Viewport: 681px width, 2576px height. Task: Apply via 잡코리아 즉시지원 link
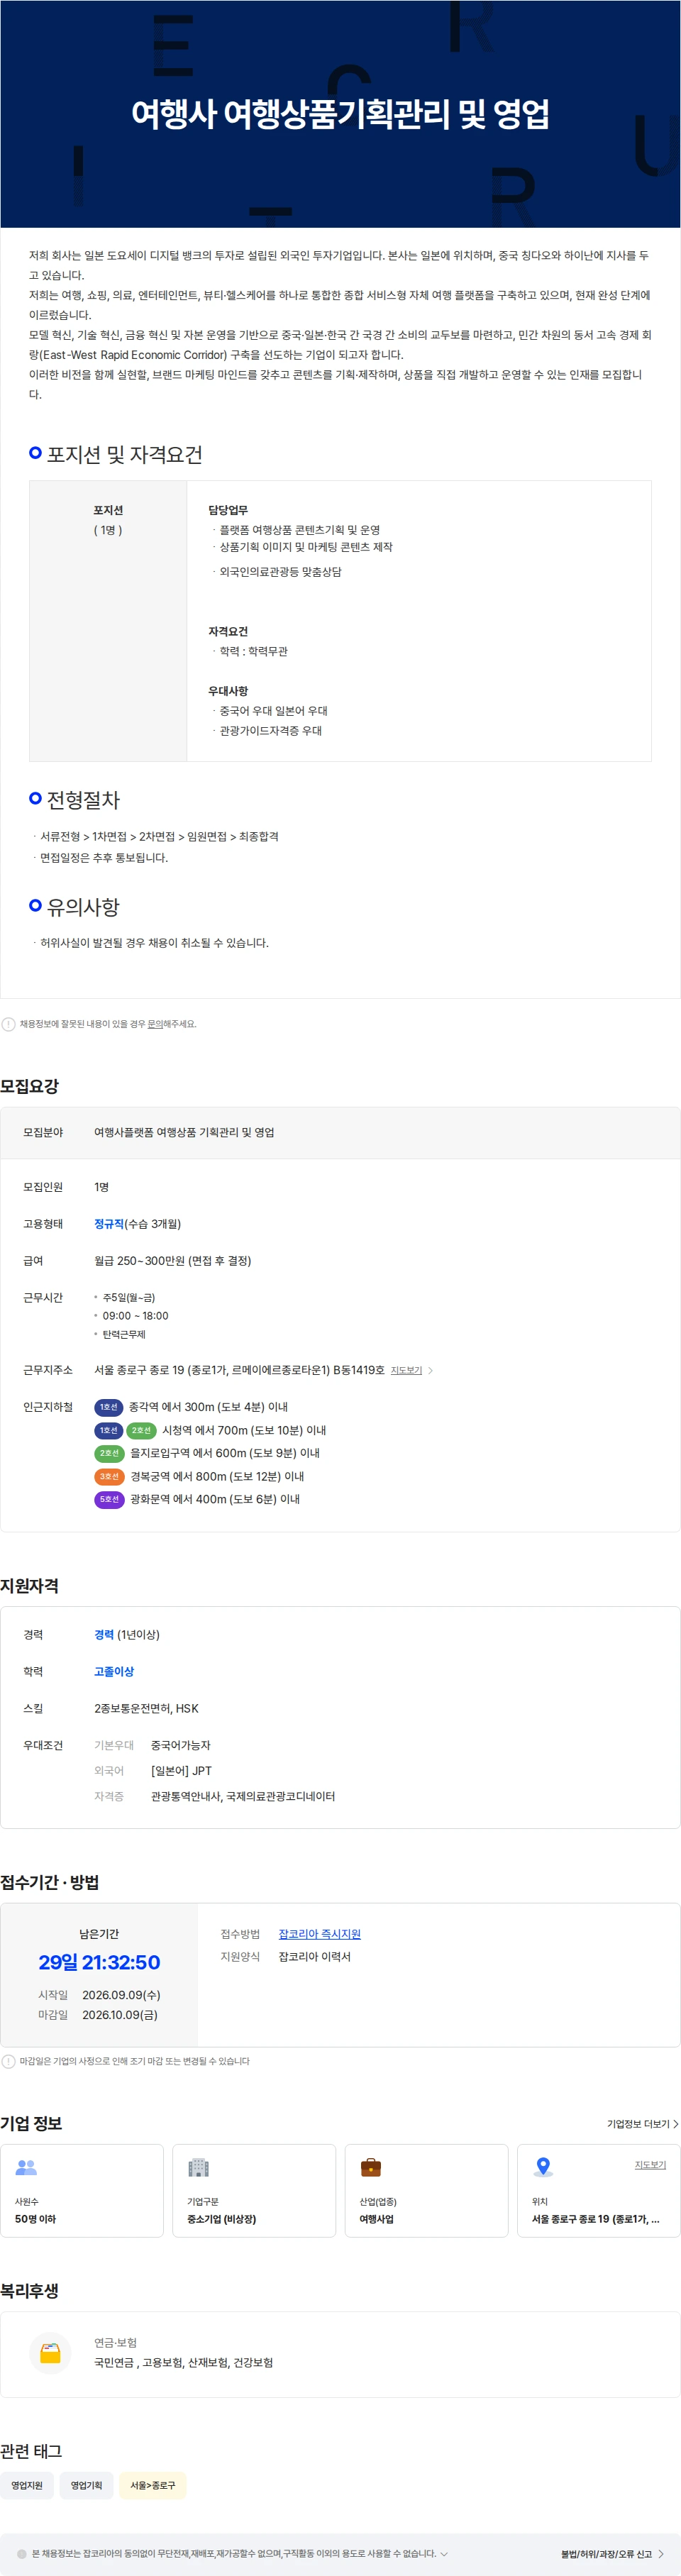click(x=319, y=1934)
